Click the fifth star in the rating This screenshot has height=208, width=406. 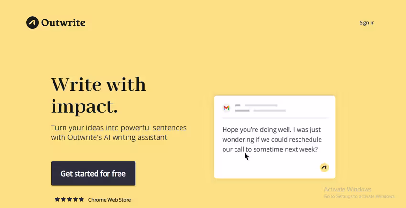81,199
